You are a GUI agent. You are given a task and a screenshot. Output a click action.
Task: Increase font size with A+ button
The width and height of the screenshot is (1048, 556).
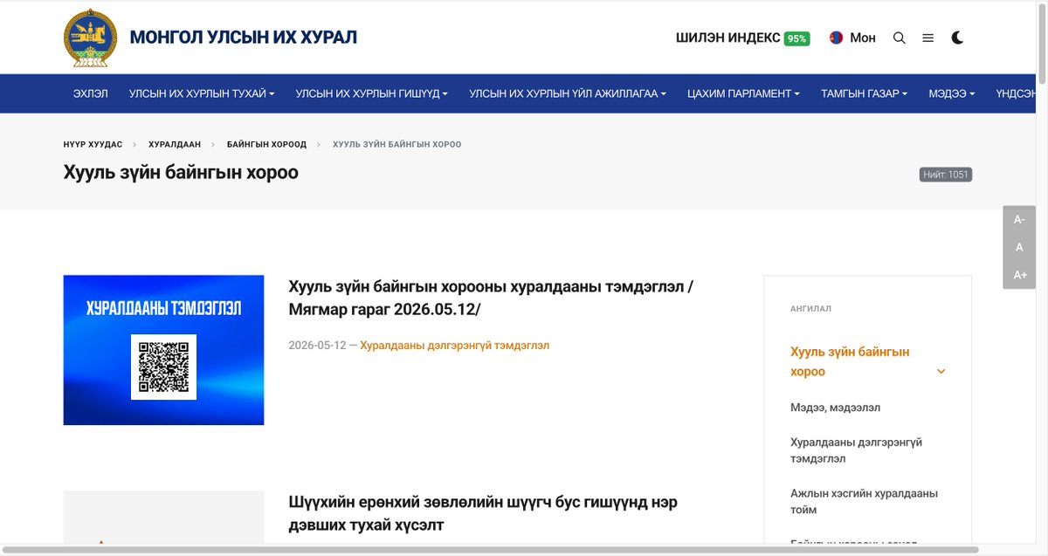[x=1019, y=275]
